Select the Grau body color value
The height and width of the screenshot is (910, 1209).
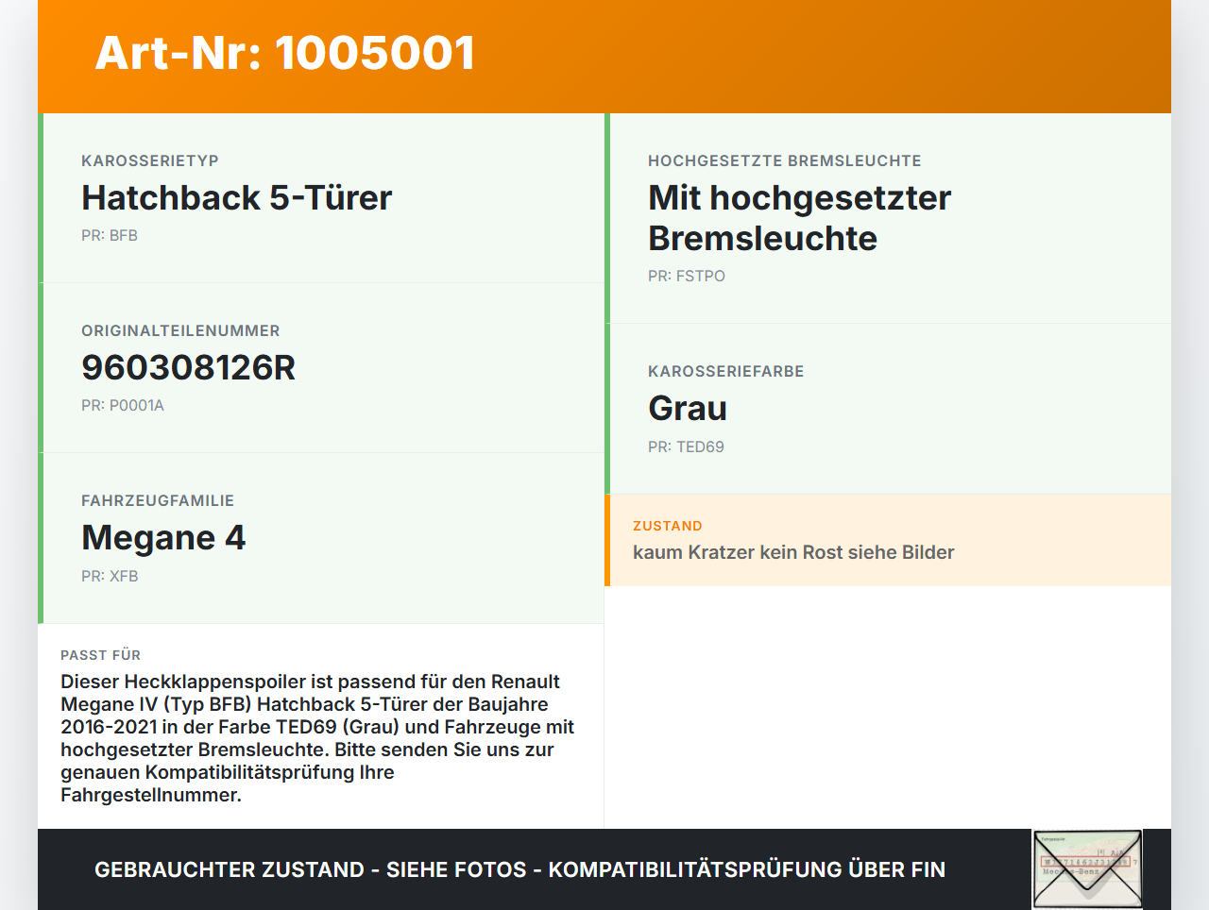click(x=688, y=408)
